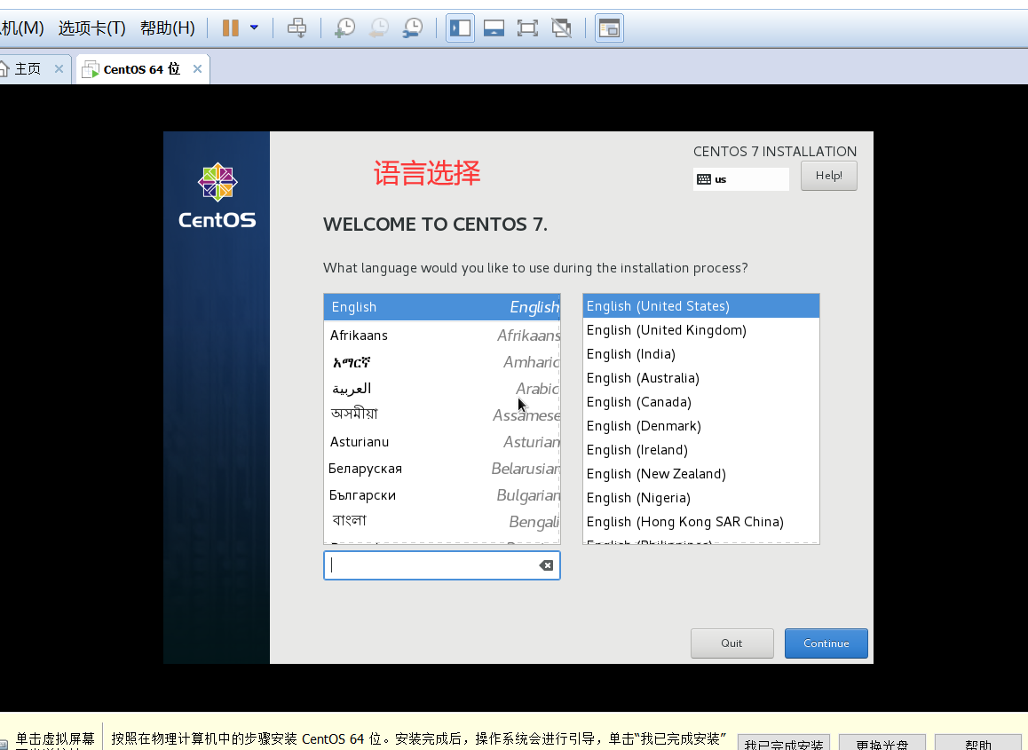Choose English (Ireland) locale
This screenshot has width=1028, height=750.
coord(700,450)
